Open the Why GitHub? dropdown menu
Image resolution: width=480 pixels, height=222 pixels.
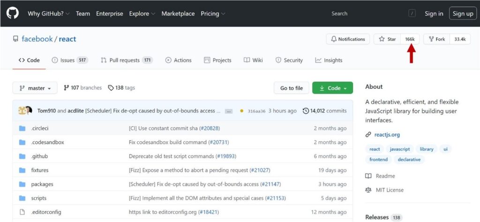tap(49, 14)
